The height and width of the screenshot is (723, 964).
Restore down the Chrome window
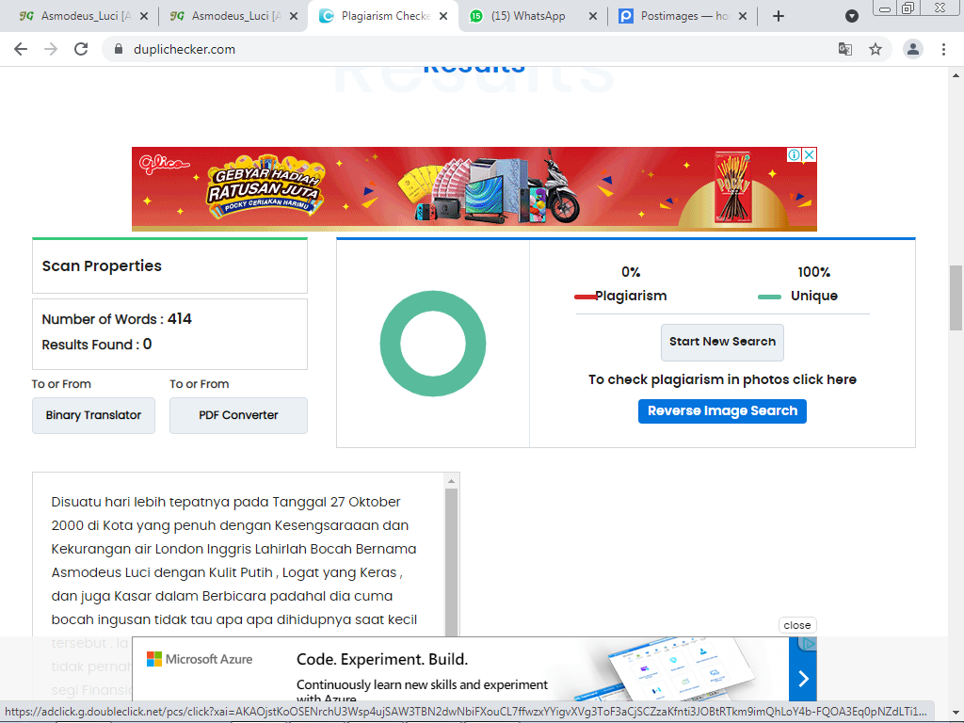pos(908,8)
